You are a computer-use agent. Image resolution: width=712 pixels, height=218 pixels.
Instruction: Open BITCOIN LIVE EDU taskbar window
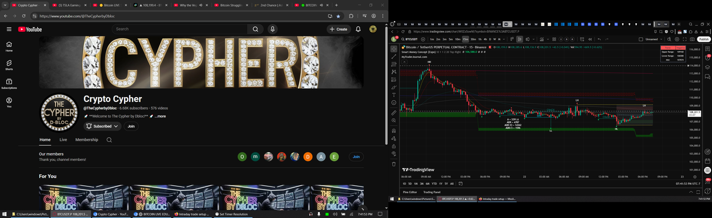tap(151, 214)
